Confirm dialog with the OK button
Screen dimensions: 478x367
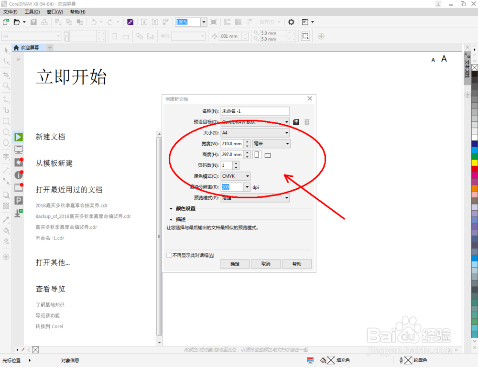235,264
